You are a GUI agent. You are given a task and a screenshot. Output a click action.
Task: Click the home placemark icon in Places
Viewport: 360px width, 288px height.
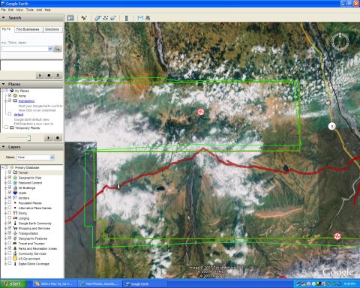pyautogui.click(x=15, y=96)
